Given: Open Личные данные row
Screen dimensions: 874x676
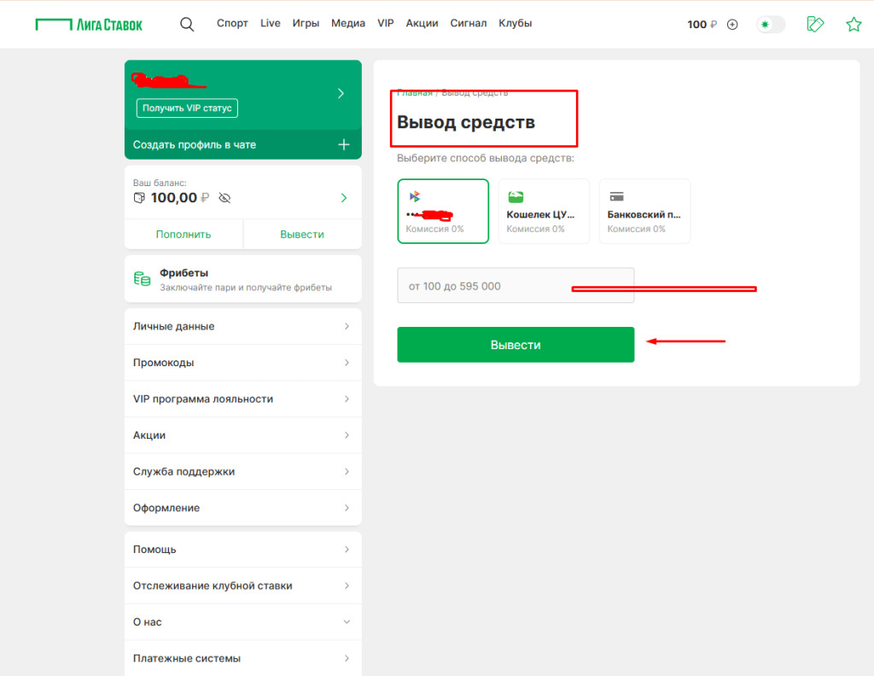Looking at the screenshot, I should click(243, 327).
